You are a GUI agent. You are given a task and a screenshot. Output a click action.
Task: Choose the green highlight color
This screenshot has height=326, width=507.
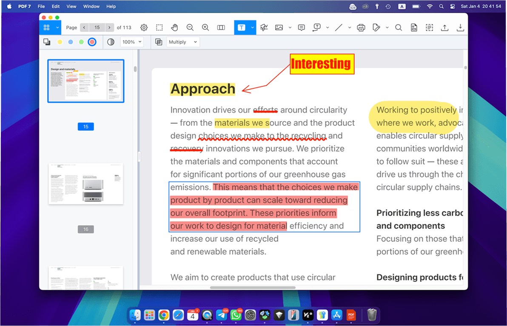[x=82, y=42]
